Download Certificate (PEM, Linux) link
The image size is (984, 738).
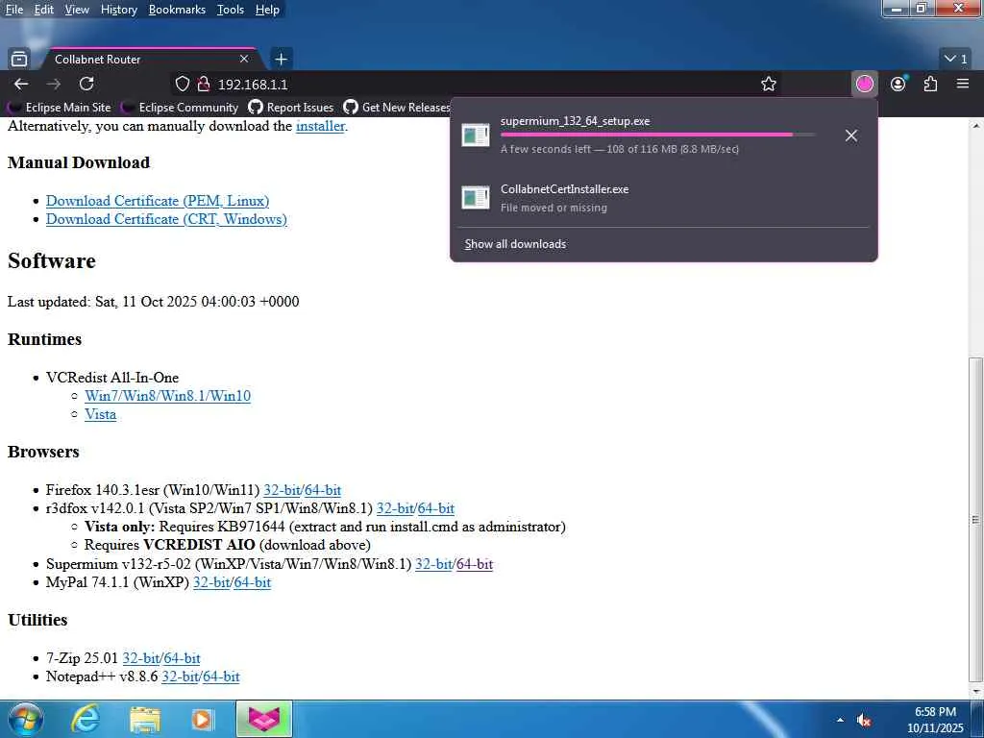pyautogui.click(x=158, y=201)
